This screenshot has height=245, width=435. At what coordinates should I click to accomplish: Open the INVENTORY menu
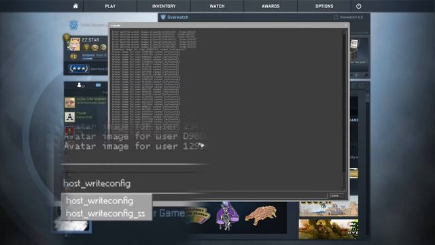(164, 6)
